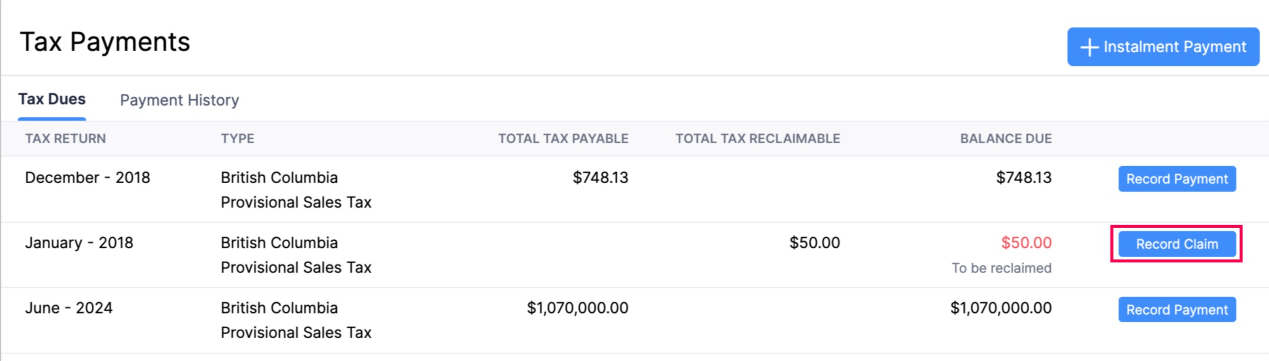Open the Payment History tab
Image resolution: width=1269 pixels, height=361 pixels.
179,100
